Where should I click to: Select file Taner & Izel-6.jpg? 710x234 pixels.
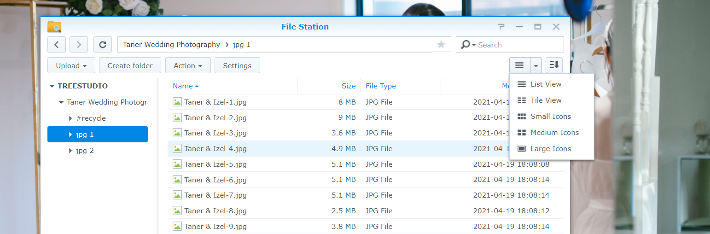tap(215, 180)
